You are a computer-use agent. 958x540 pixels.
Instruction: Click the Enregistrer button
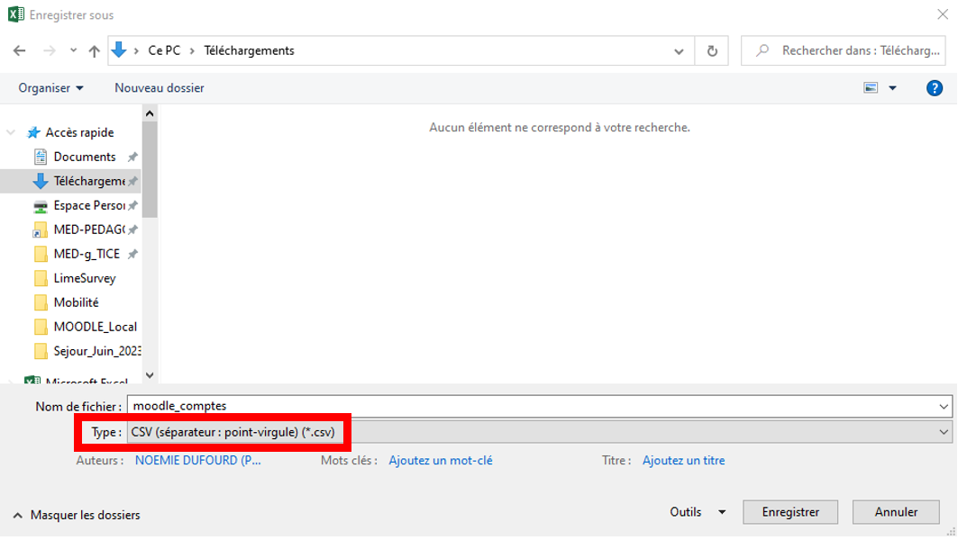(790, 512)
